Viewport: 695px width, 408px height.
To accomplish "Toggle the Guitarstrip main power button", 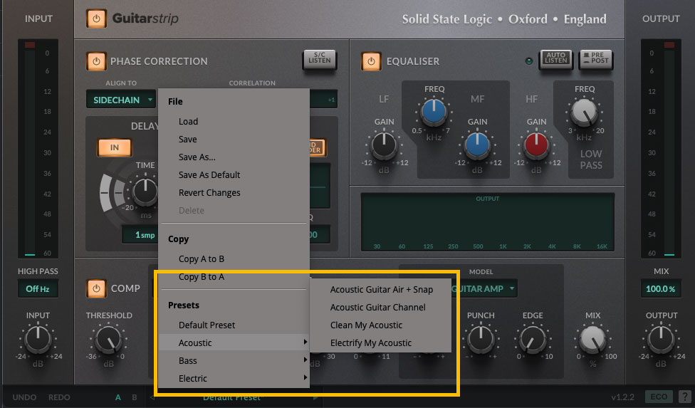I will click(96, 19).
